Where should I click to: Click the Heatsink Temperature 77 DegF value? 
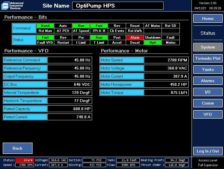click(x=70, y=101)
